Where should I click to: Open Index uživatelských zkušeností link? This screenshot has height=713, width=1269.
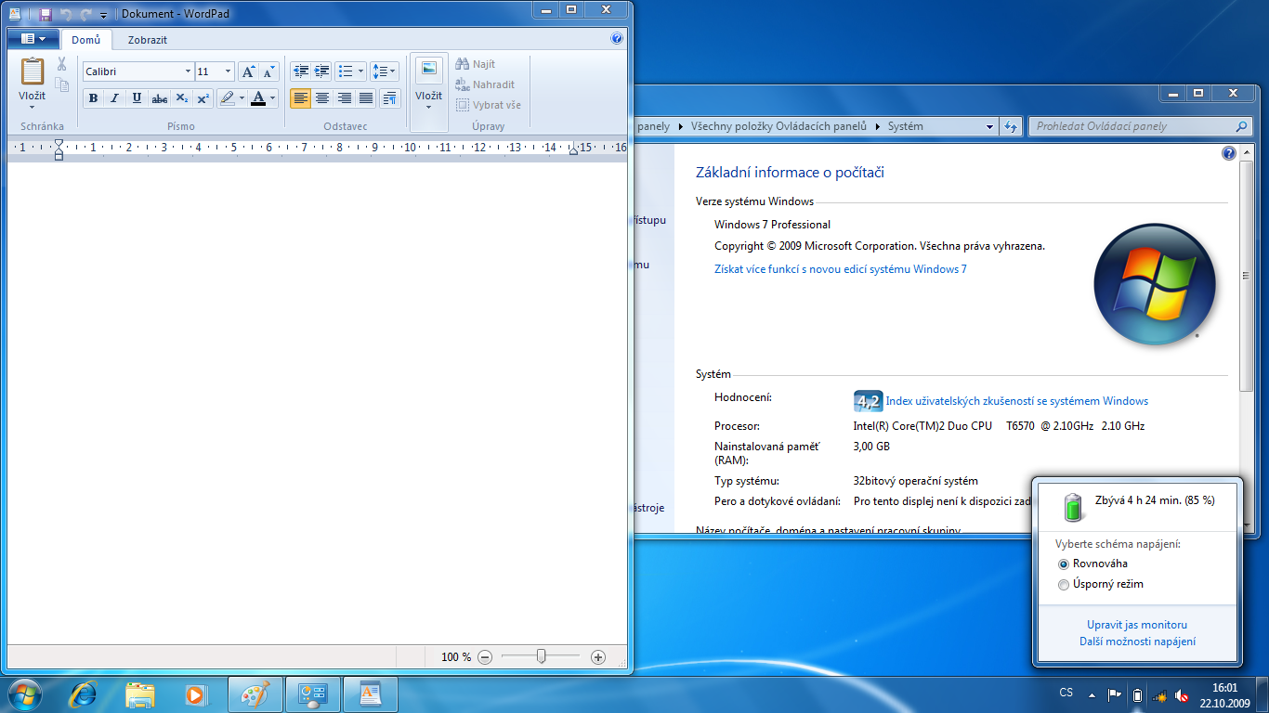point(1016,401)
